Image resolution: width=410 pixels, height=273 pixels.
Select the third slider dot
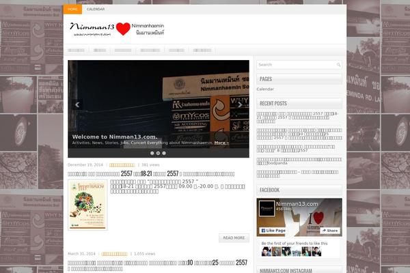(164, 153)
